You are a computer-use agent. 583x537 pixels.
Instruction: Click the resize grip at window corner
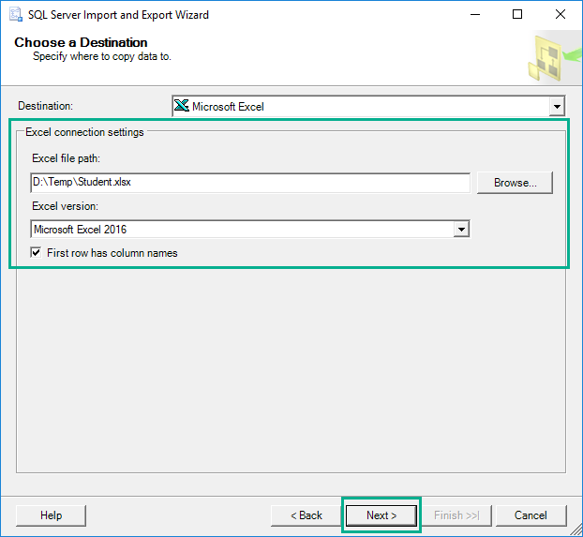click(x=576, y=530)
